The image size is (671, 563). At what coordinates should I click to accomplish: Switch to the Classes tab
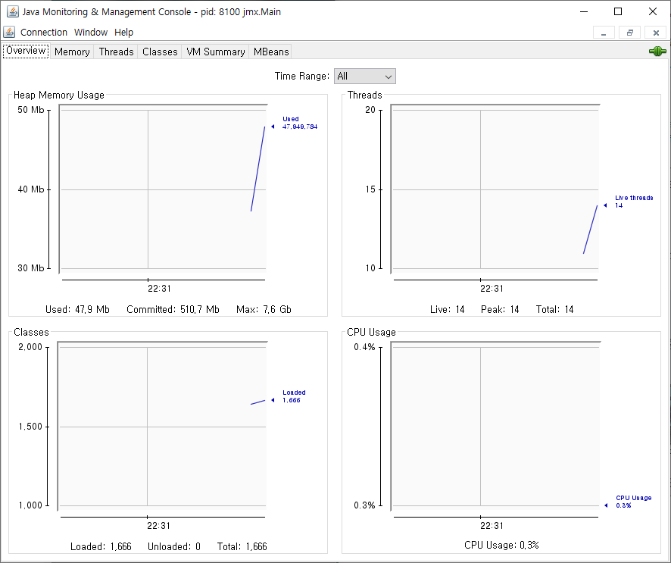coord(160,52)
